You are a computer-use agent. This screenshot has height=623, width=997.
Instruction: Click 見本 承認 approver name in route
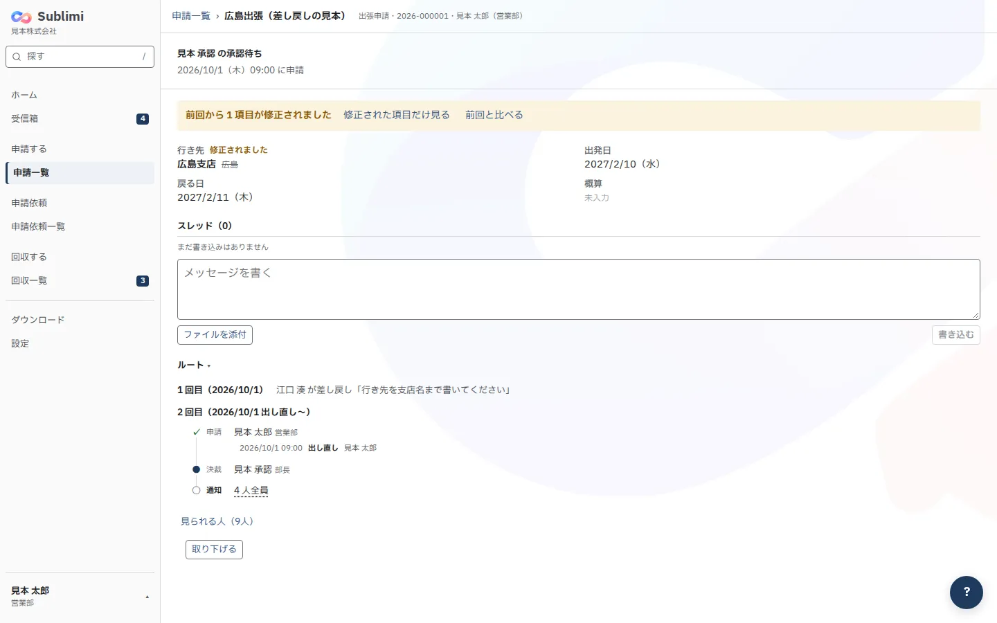click(x=253, y=469)
